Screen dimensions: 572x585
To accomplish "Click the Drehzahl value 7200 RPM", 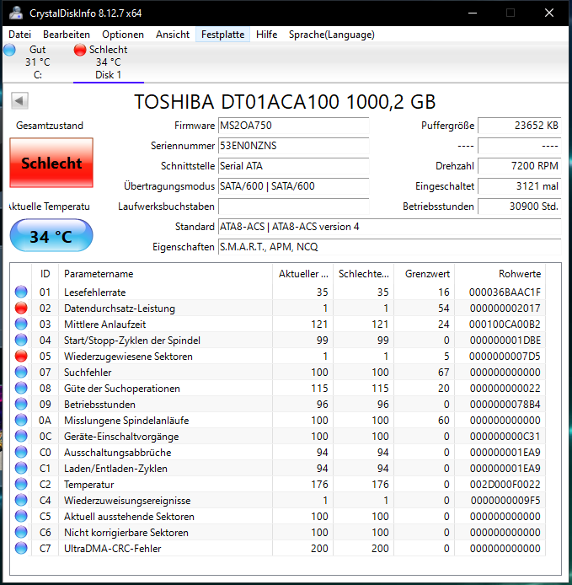I will [520, 166].
